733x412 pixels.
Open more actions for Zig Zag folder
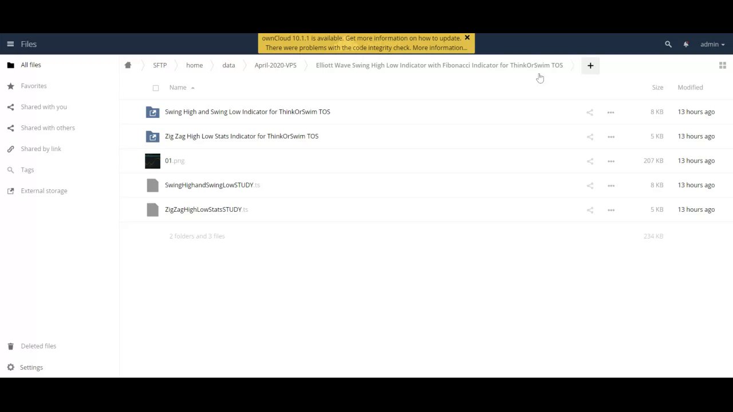coord(610,137)
